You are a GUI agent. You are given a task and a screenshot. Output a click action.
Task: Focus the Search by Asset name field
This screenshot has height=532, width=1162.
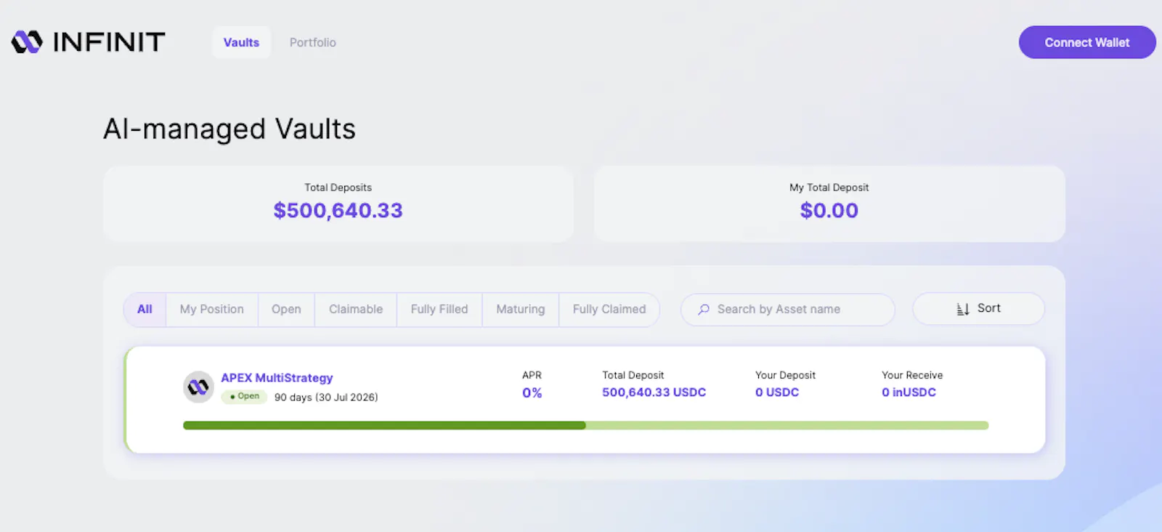[x=788, y=310]
